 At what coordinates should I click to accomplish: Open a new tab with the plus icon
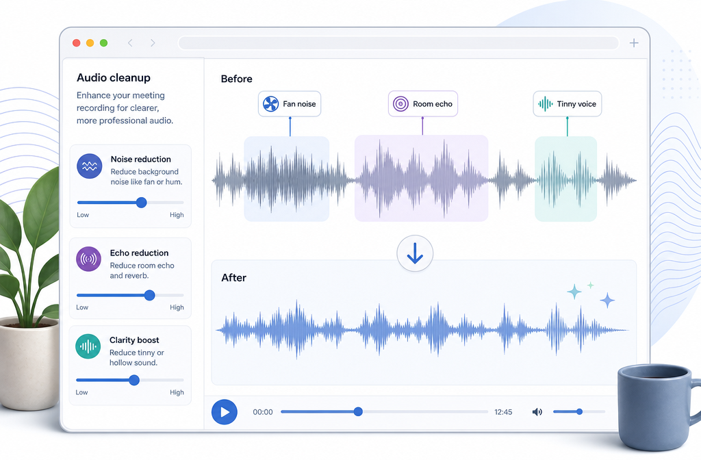click(634, 43)
